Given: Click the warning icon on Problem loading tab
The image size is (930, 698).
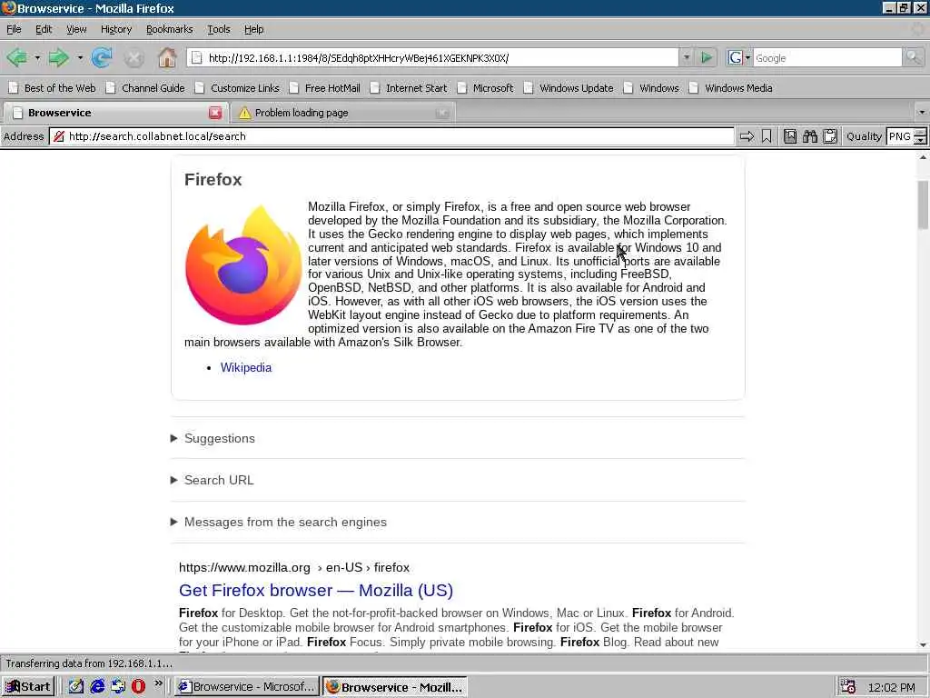Looking at the screenshot, I should tap(244, 113).
